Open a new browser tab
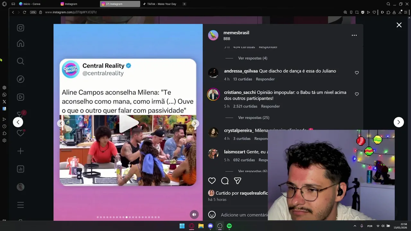The width and height of the screenshot is (411, 231). pyautogui.click(x=184, y=4)
